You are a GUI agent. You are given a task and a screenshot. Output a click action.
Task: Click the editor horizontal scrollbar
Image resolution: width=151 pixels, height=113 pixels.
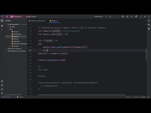tap(82, 95)
